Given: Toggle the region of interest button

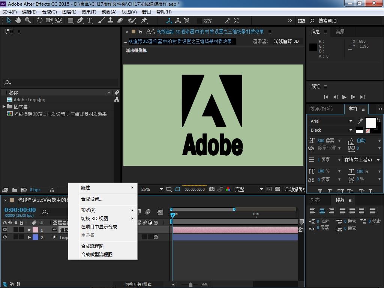Looking at the screenshot, I should click(269, 189).
